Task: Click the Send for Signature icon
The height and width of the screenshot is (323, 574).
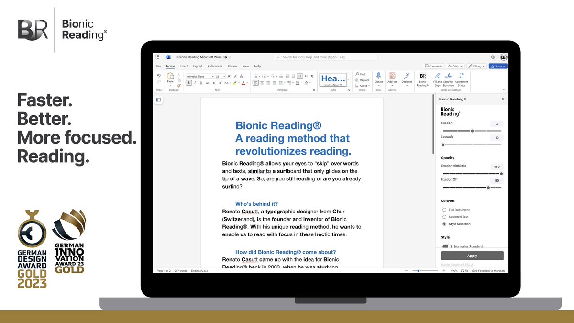Action: point(448,76)
